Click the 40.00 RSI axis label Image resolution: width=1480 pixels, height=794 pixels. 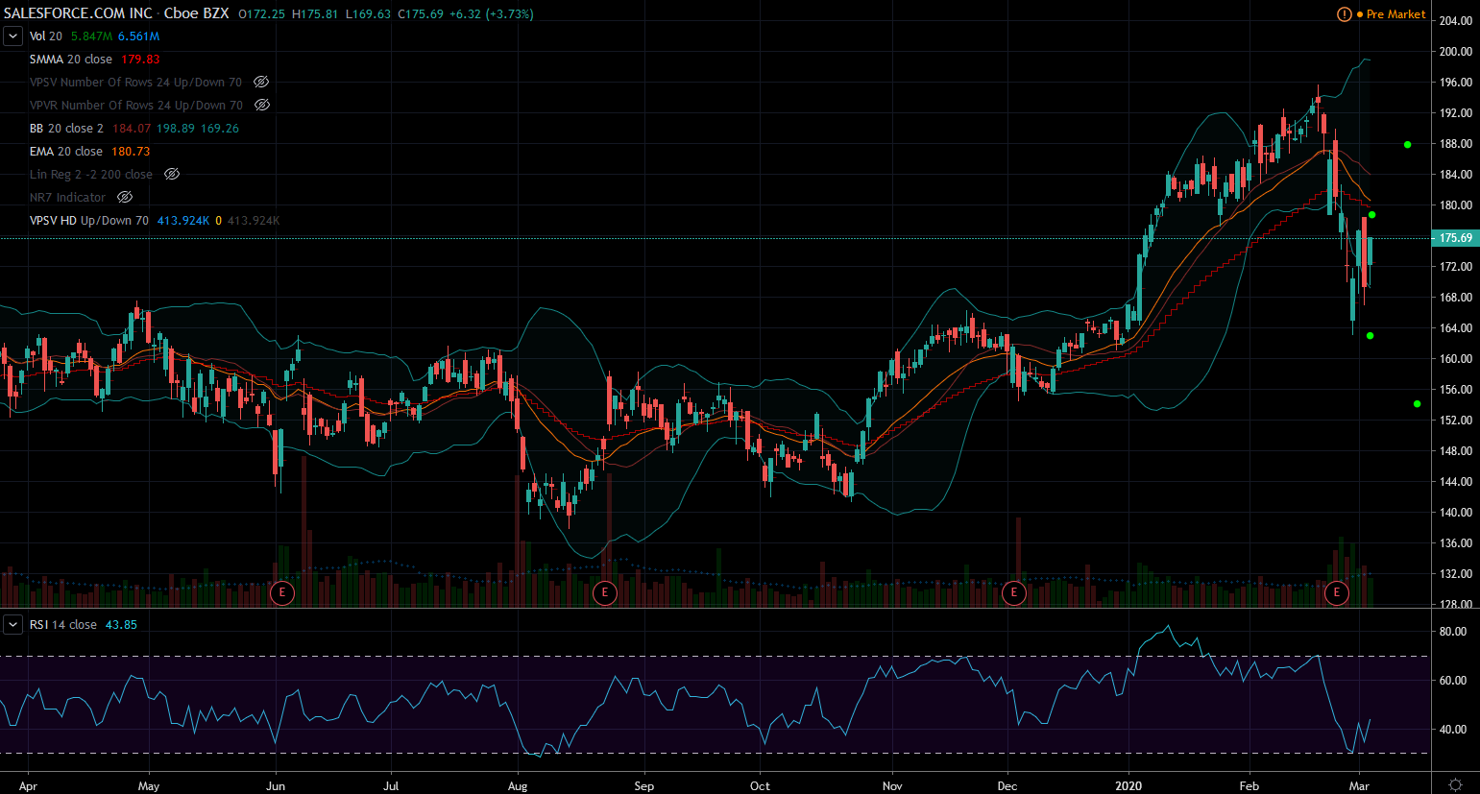coord(1453,730)
